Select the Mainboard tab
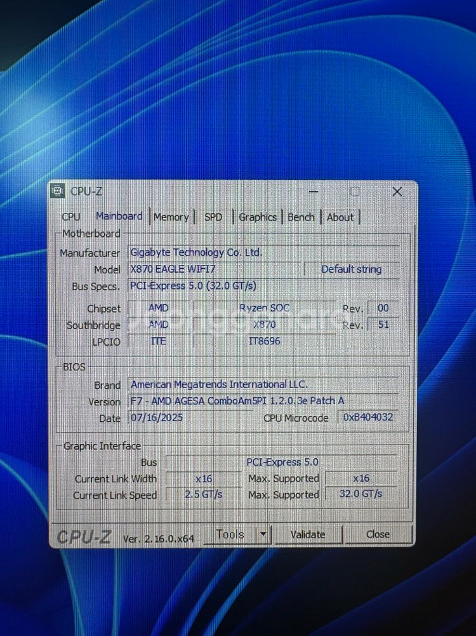 point(119,216)
